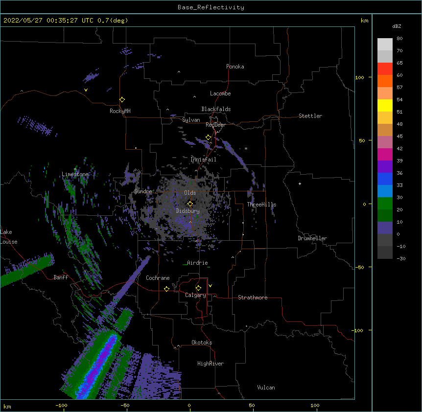
Task: Pick the purple 39-36 dBZ legend swatch
Action: (385, 166)
